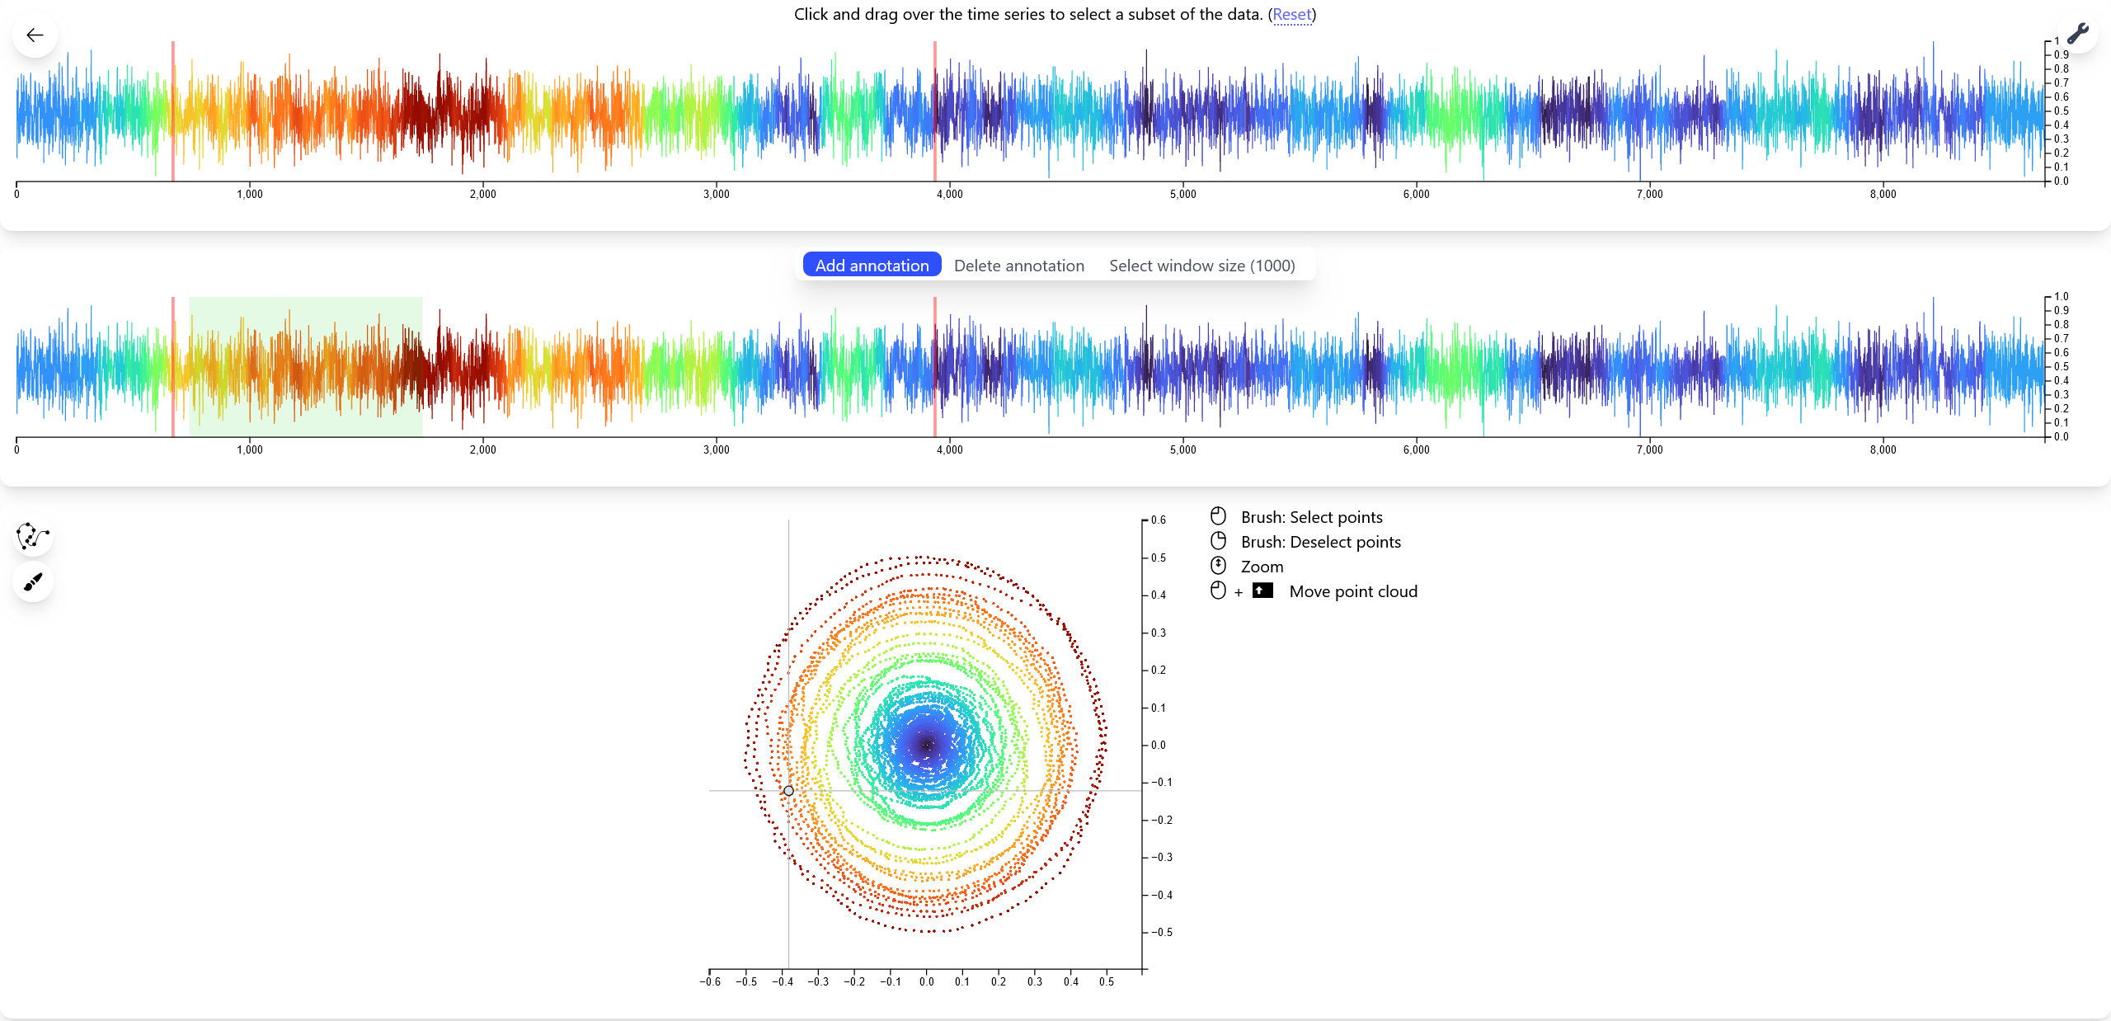Screen dimensions: 2111x1021
Task: Open Select window size (1000) option
Action: [x=1201, y=266]
